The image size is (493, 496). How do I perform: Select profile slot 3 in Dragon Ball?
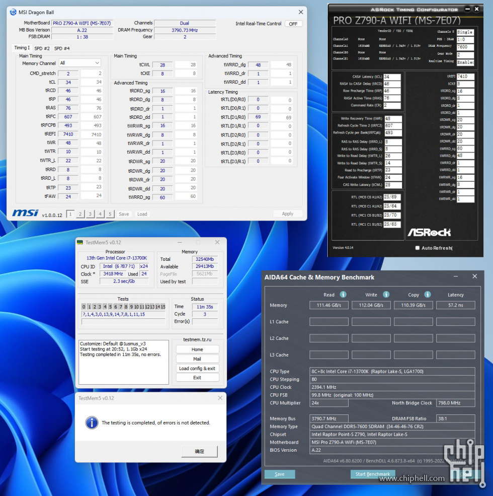pos(90,214)
